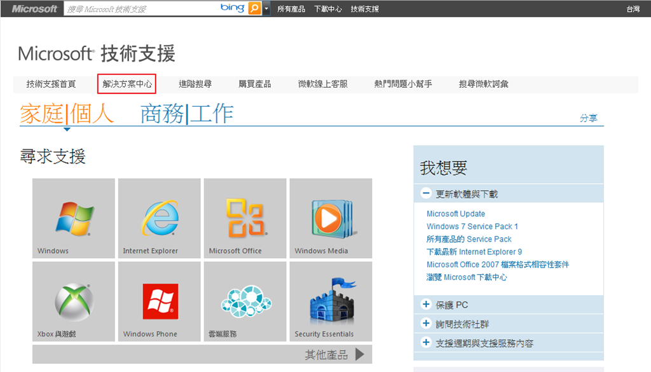This screenshot has height=372, width=651.
Task: Open 技術支援 in the top bar
Action: click(x=364, y=9)
